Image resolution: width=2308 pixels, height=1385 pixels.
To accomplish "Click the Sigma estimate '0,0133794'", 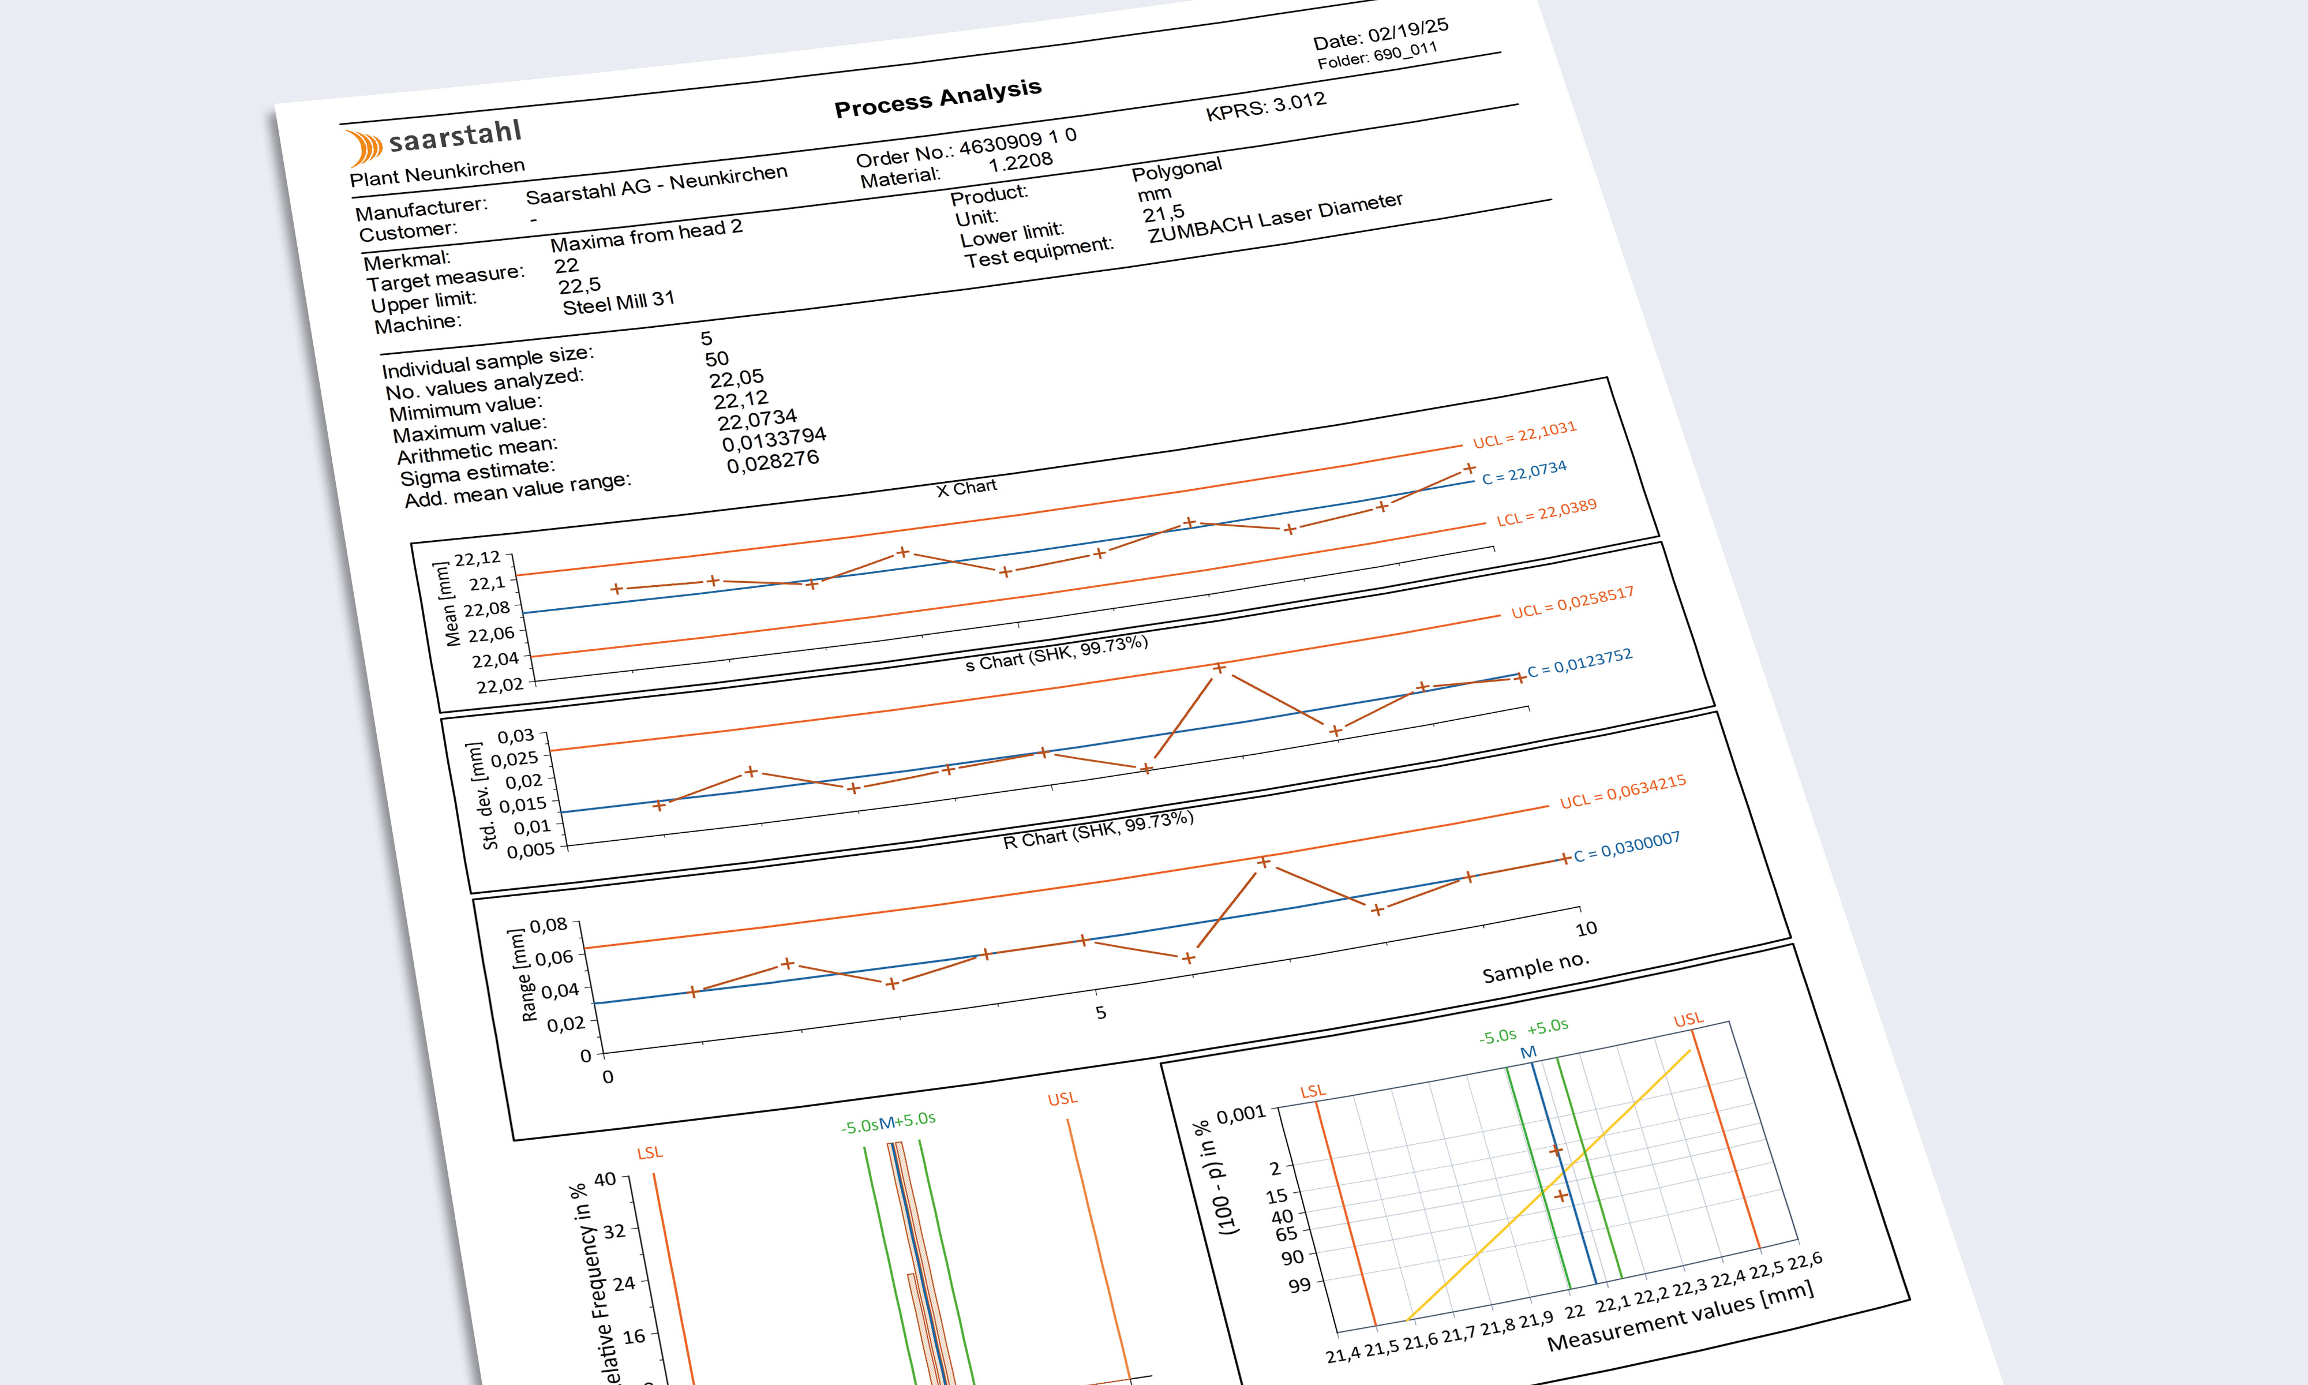I will [774, 439].
